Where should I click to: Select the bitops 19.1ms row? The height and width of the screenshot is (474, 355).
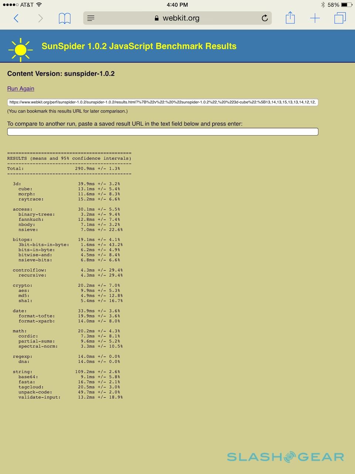coord(66,240)
